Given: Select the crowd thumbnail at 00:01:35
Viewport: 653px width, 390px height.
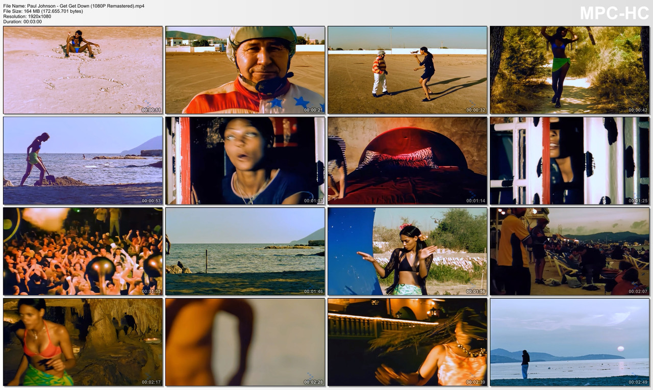Looking at the screenshot, I should point(83,251).
